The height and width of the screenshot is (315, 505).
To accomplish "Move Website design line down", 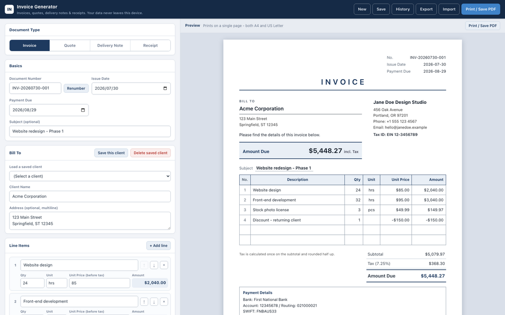I will coord(154,265).
